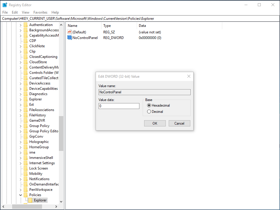This screenshot has width=280, height=210.
Task: Click the Mobility folder icon
Action: [x=26, y=174]
